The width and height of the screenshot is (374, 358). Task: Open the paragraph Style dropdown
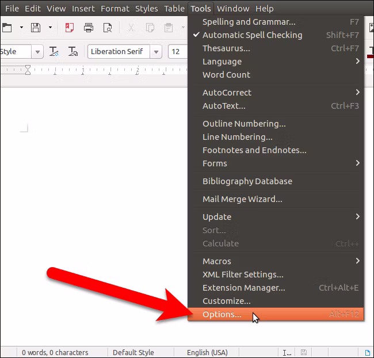37,52
